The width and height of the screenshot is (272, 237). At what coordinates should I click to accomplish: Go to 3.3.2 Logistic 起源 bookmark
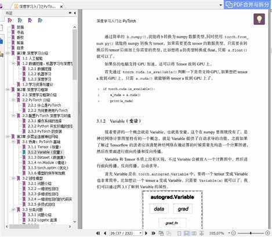coord(42,220)
